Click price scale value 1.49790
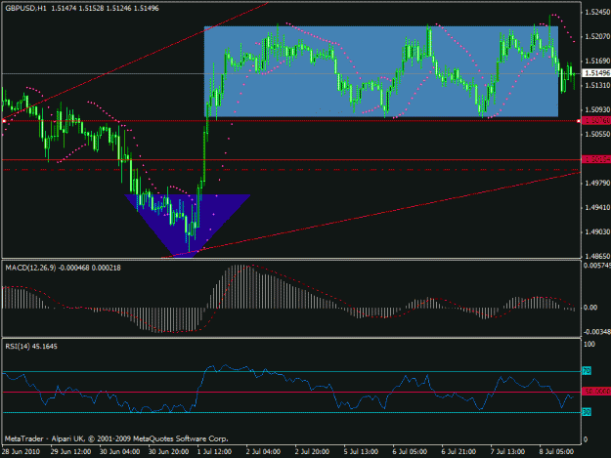Viewport: 611px width, 458px height. [597, 183]
